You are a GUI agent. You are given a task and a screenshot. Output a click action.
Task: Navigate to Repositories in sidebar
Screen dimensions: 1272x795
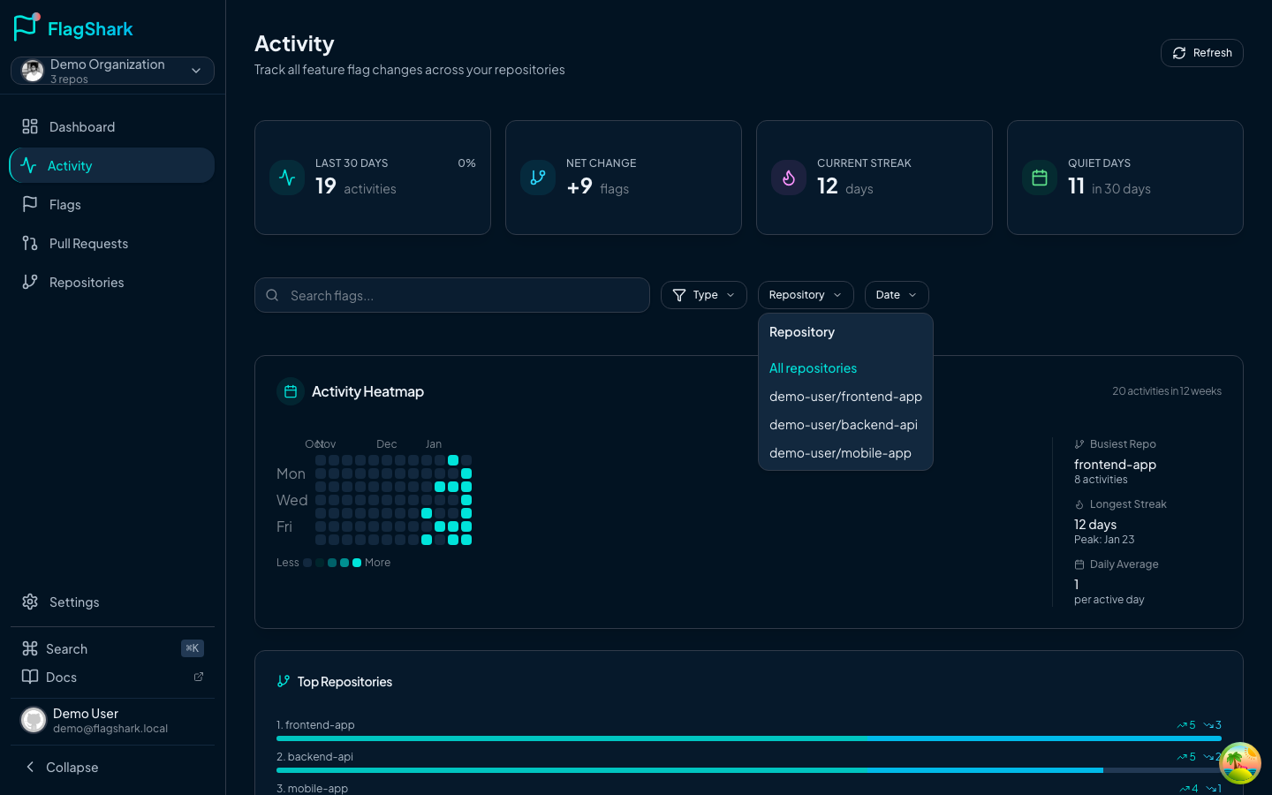pyautogui.click(x=86, y=283)
